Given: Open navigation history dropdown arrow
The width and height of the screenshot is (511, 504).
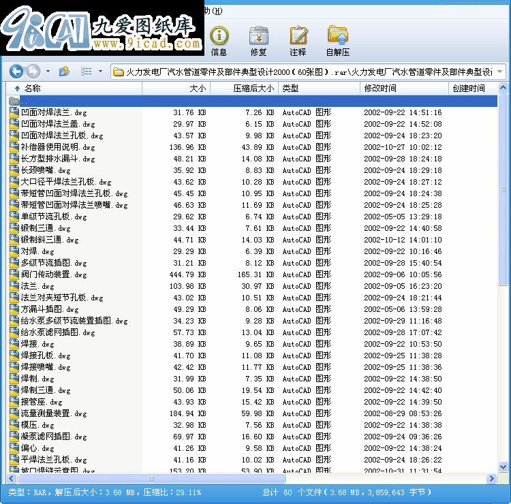Looking at the screenshot, I should (x=48, y=71).
